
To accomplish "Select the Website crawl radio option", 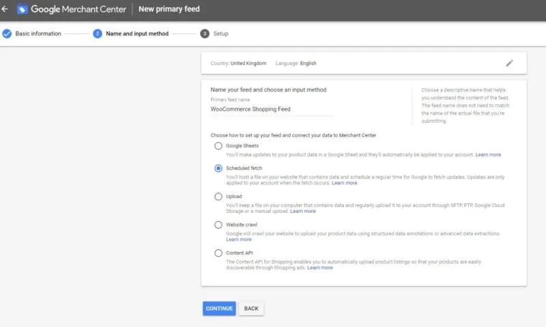I will pyautogui.click(x=218, y=225).
